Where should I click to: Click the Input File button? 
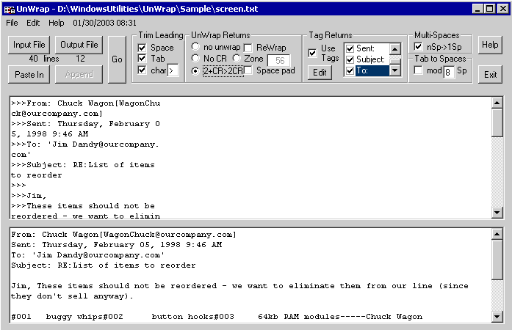pos(29,45)
